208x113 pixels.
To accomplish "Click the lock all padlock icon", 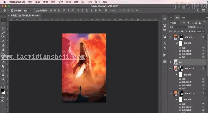I will click(189, 32).
